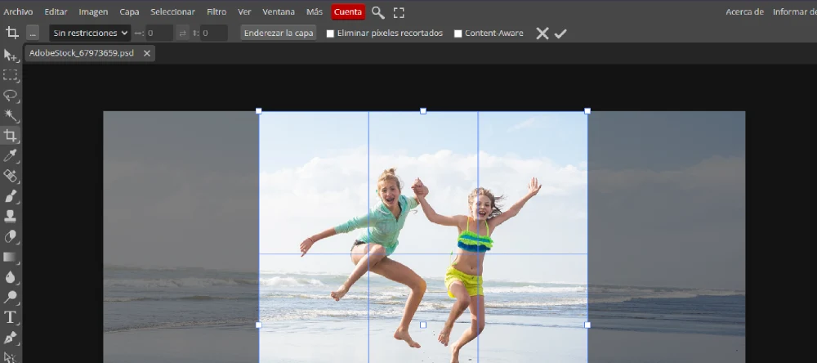This screenshot has height=363, width=817.
Task: Select the Pen tool
Action: [11, 338]
